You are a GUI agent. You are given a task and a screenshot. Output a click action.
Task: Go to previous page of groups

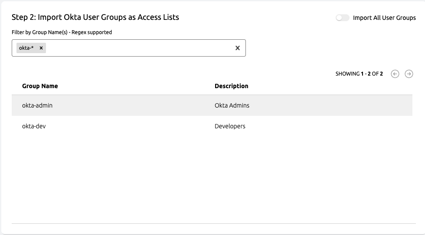pos(395,74)
